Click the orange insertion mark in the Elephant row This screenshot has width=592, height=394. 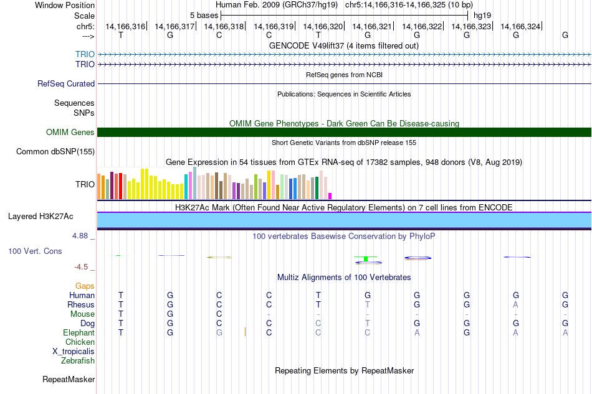click(246, 332)
